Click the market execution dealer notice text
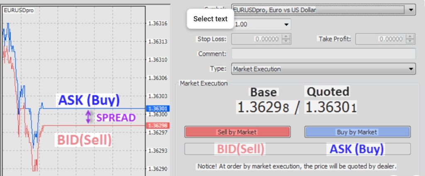The height and width of the screenshot is (176, 425). (297, 166)
